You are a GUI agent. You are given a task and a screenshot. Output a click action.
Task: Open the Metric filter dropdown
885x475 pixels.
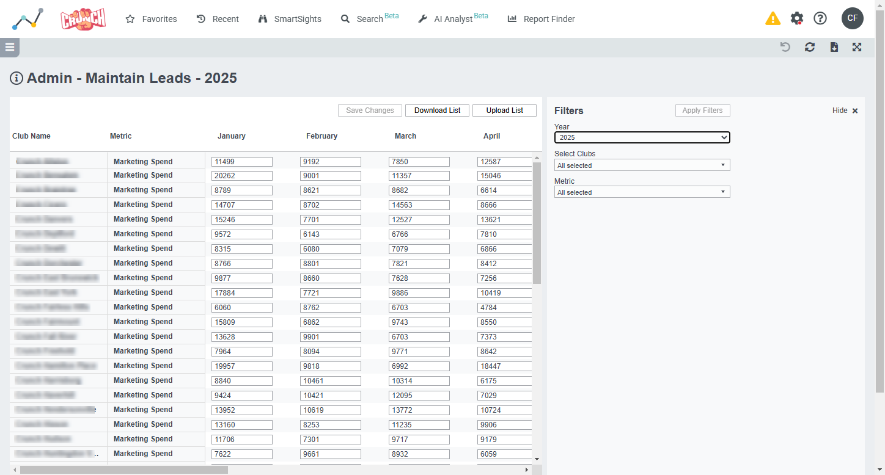(642, 192)
